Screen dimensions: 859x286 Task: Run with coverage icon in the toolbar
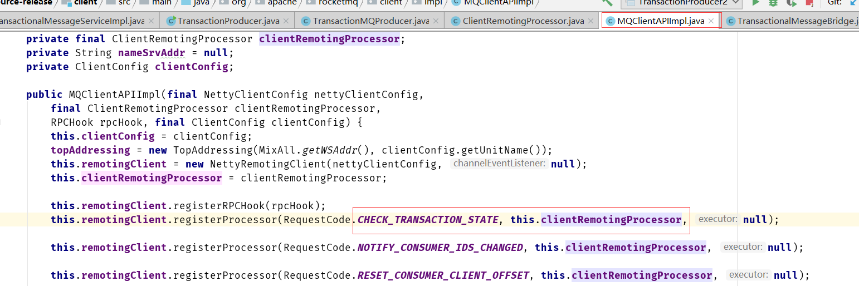click(x=792, y=3)
